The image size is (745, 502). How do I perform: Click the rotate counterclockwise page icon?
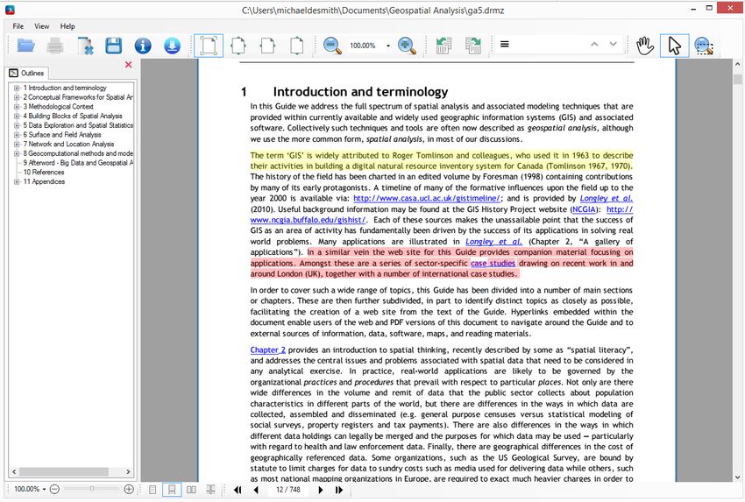pyautogui.click(x=443, y=46)
